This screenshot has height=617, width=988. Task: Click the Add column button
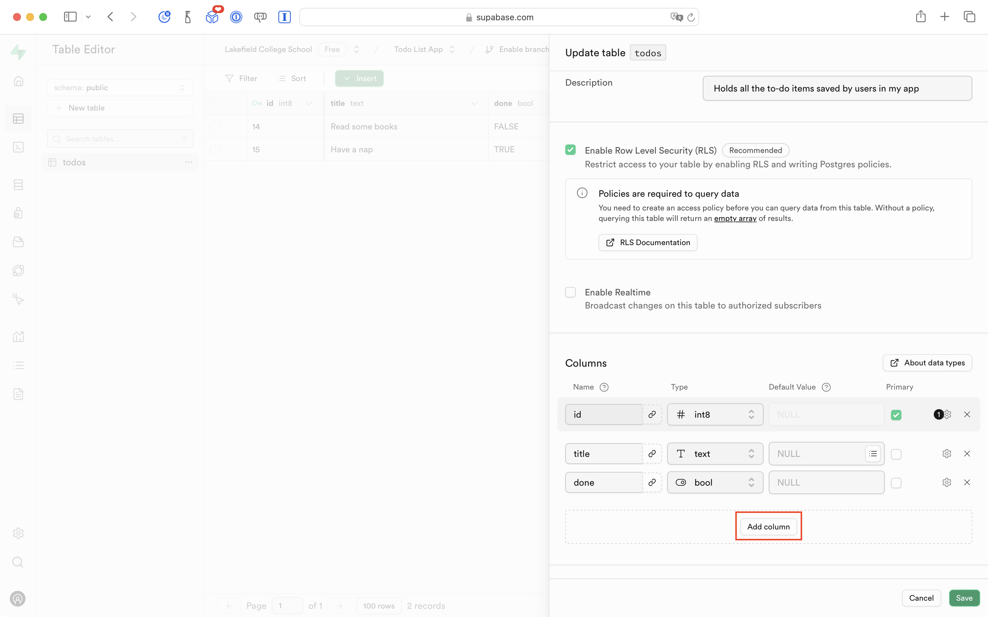pos(768,526)
